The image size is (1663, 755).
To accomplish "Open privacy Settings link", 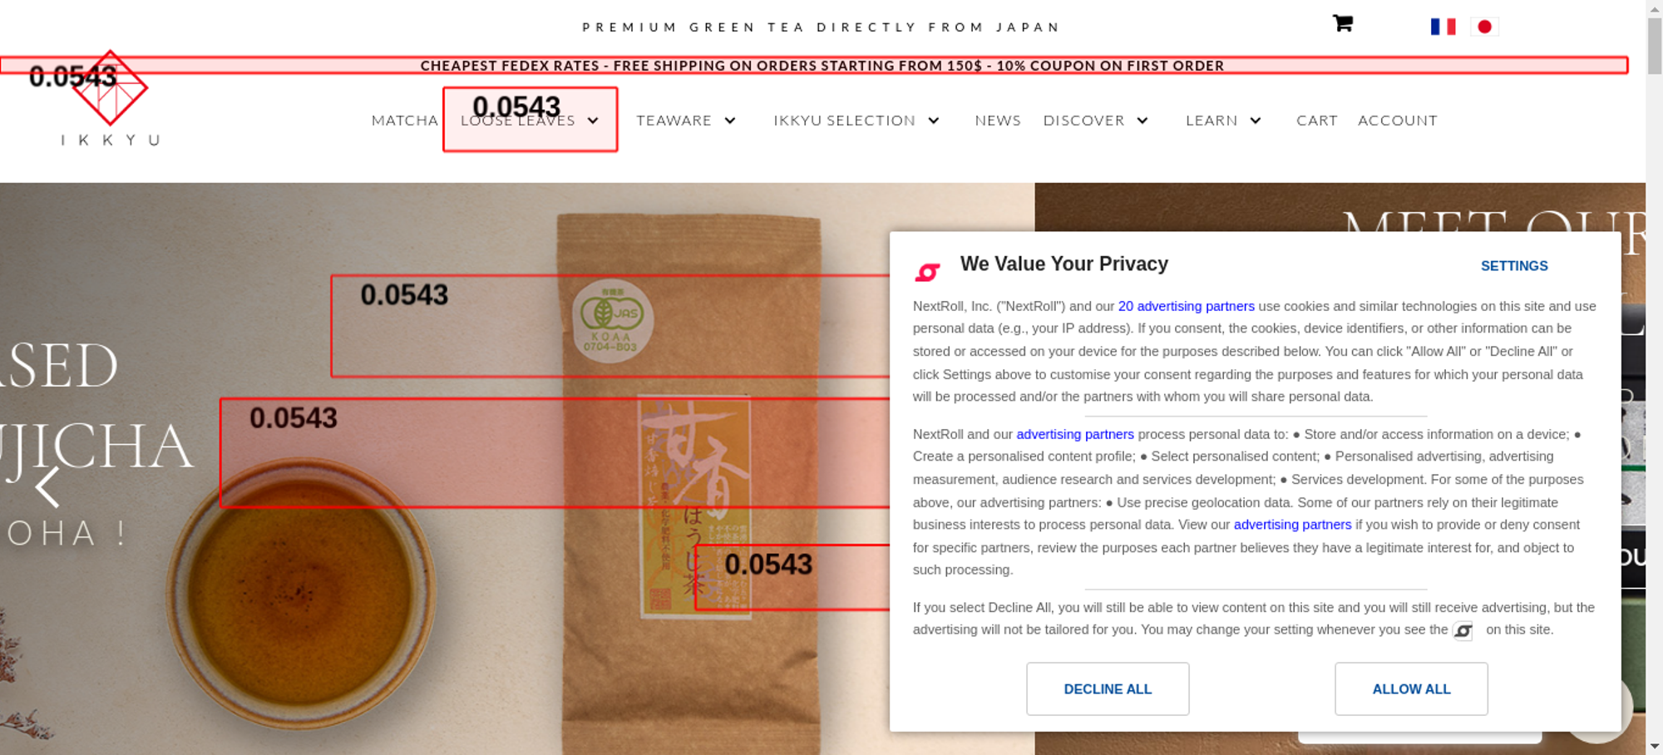I will pos(1514,266).
